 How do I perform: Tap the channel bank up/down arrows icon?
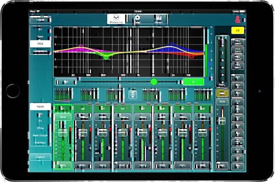(133, 95)
